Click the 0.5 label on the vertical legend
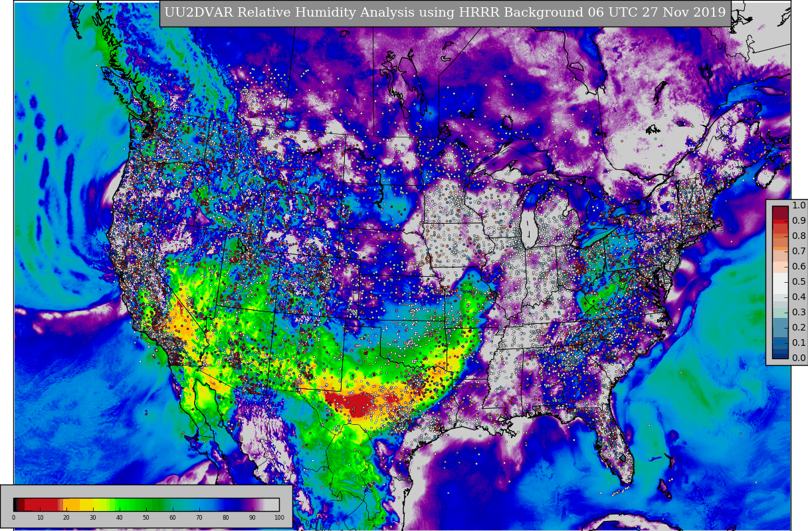 (799, 282)
